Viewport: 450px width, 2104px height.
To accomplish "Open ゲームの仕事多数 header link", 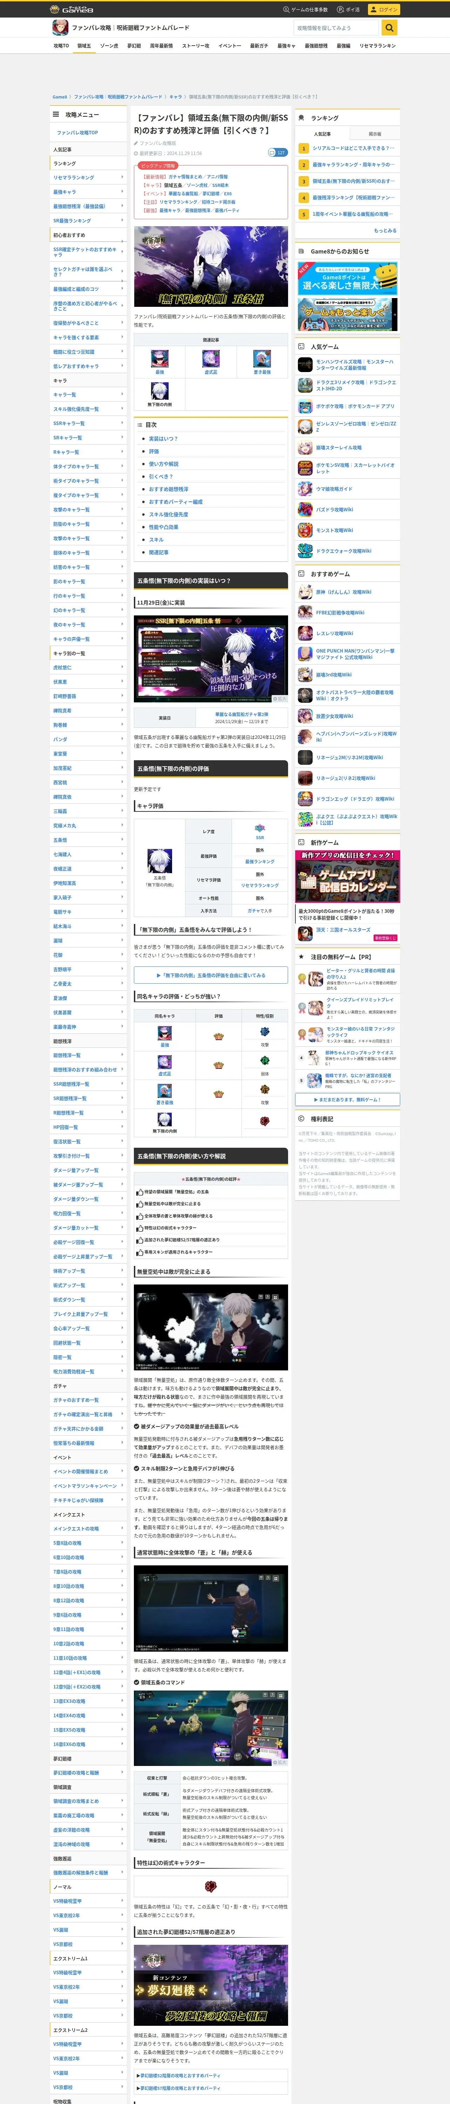I will pos(306,10).
